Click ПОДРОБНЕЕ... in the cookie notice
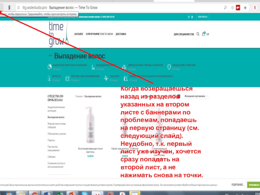 tap(238, 185)
